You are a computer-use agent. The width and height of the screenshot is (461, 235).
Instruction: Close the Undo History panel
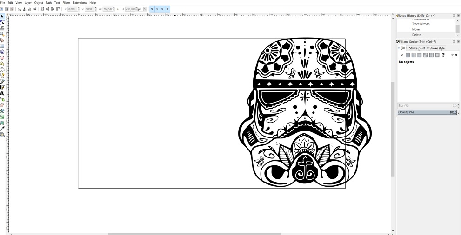tap(458, 15)
